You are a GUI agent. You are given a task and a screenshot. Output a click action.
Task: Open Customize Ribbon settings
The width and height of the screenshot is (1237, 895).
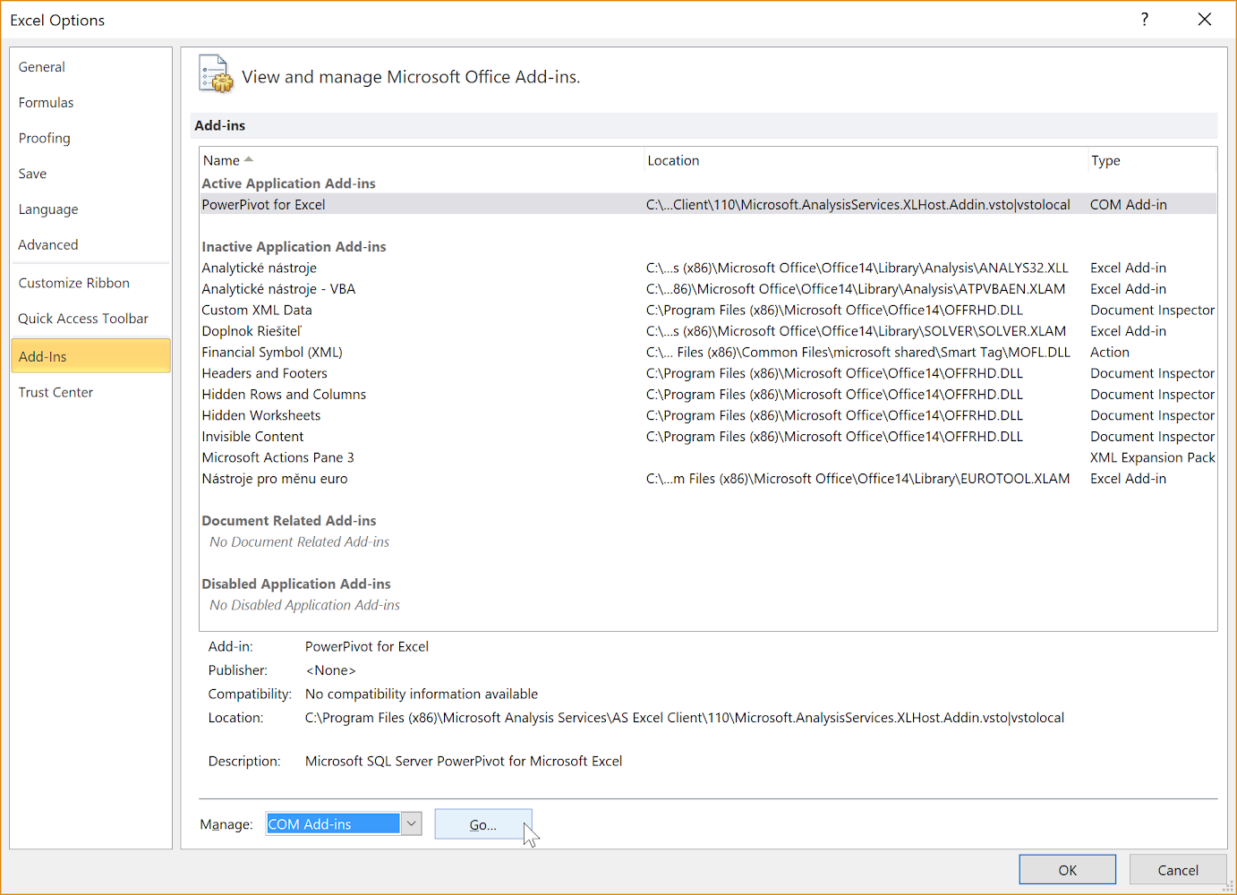90,283
